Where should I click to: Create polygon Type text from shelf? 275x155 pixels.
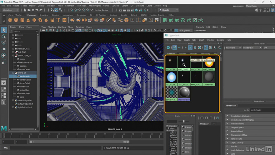(x=58, y=20)
